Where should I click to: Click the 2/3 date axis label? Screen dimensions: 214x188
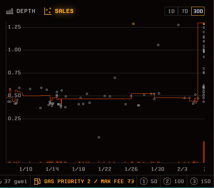pos(182,169)
